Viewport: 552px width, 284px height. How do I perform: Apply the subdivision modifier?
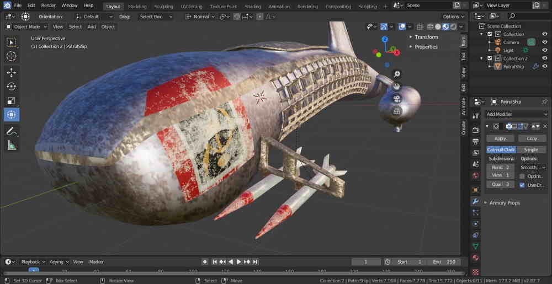click(x=500, y=138)
